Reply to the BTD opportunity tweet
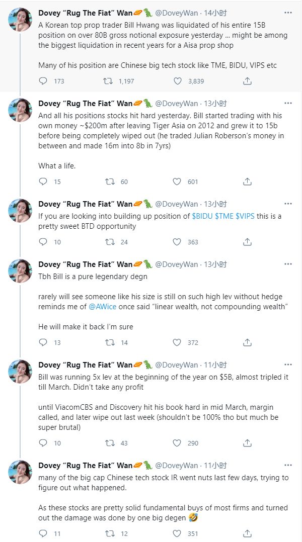The width and height of the screenshot is (302, 542). click(43, 242)
